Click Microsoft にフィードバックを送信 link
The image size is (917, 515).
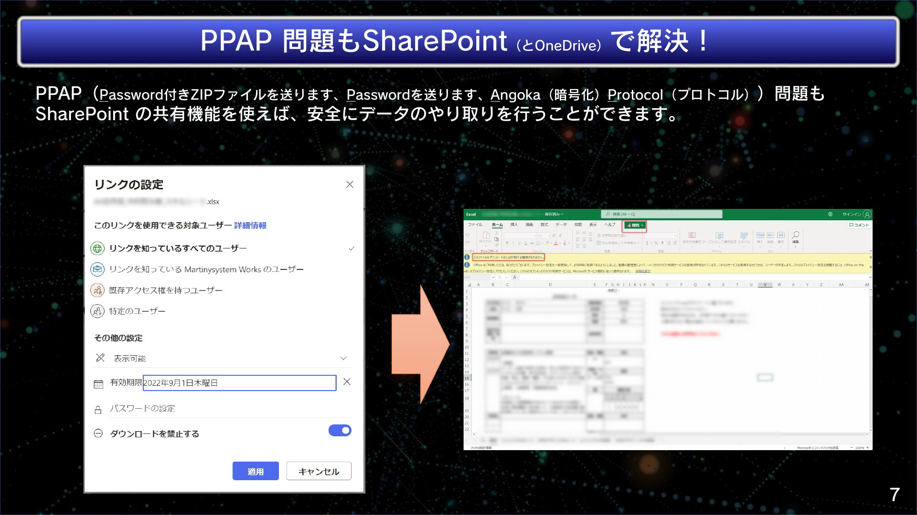pyautogui.click(x=818, y=448)
